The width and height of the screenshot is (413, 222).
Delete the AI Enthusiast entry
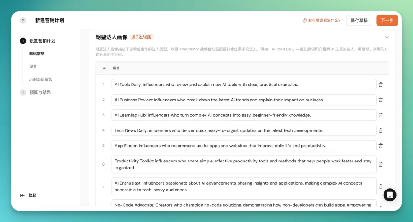coord(380,186)
